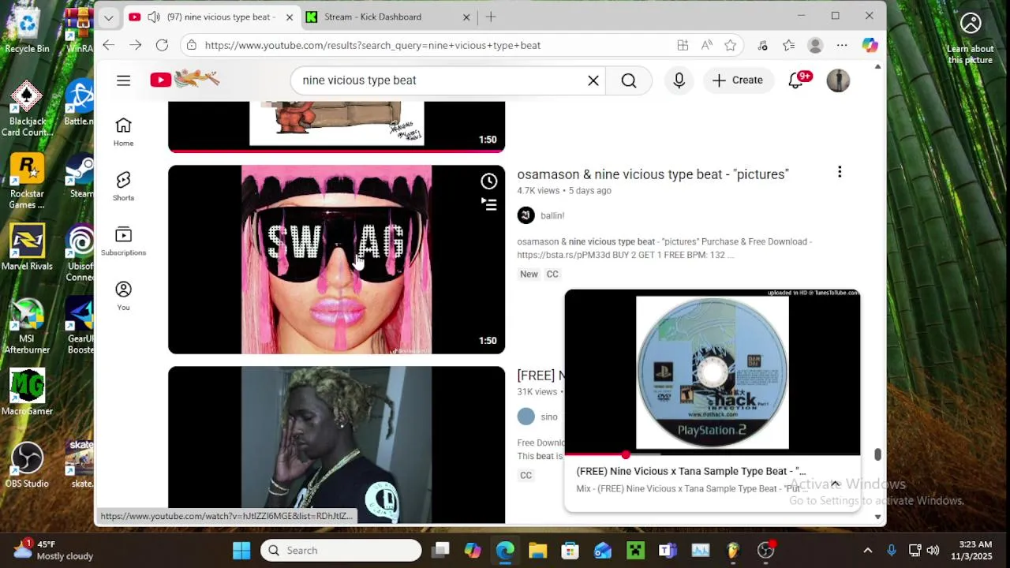
Task: Open the media control toolbar icon
Action: pyautogui.click(x=762, y=45)
